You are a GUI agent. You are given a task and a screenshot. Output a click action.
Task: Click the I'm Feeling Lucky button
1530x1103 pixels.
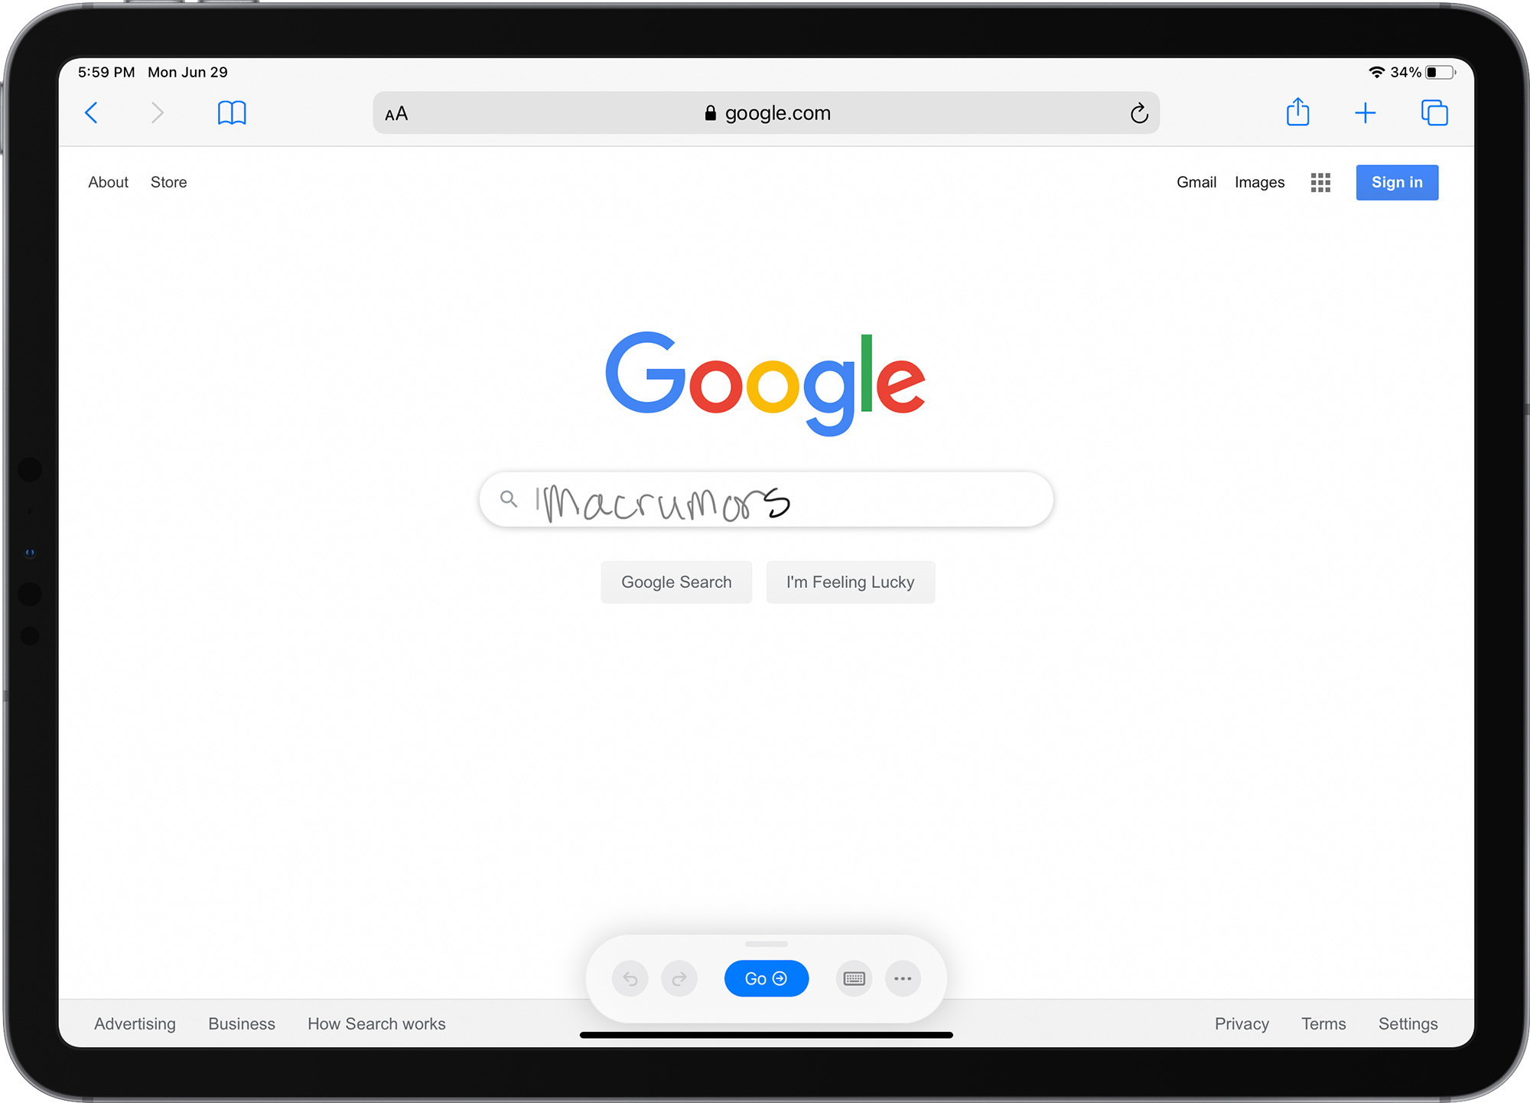coord(848,581)
